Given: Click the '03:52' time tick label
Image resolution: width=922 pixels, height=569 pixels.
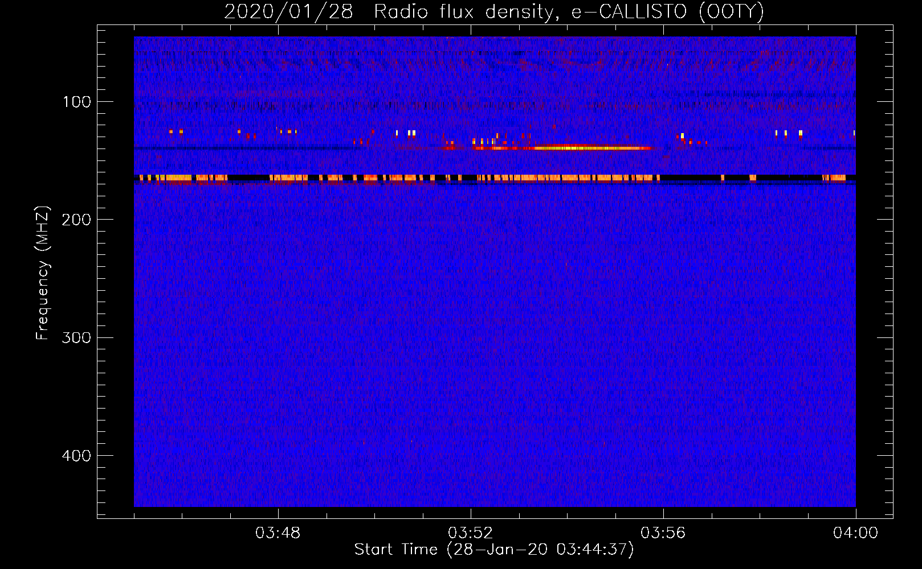Looking at the screenshot, I should tap(470, 533).
